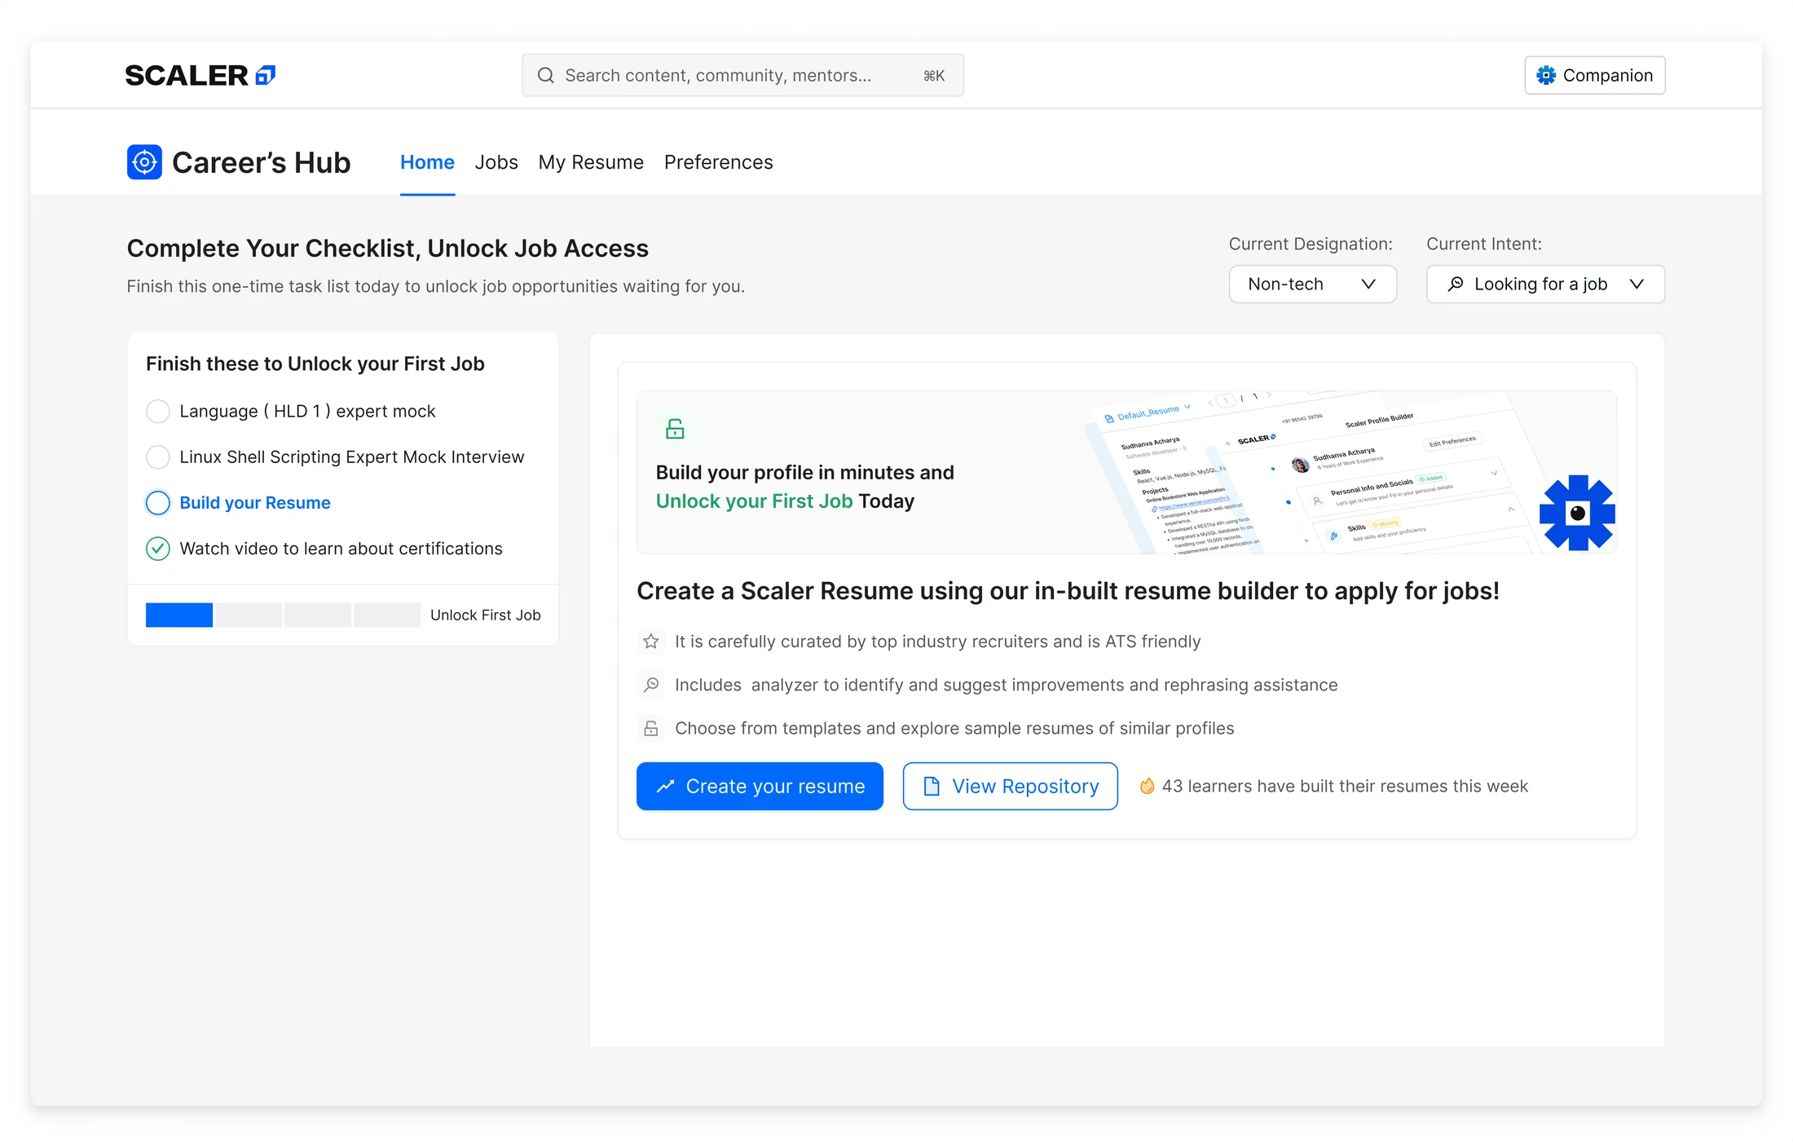1793x1147 pixels.
Task: Click the green unlock padlock icon
Action: point(675,428)
